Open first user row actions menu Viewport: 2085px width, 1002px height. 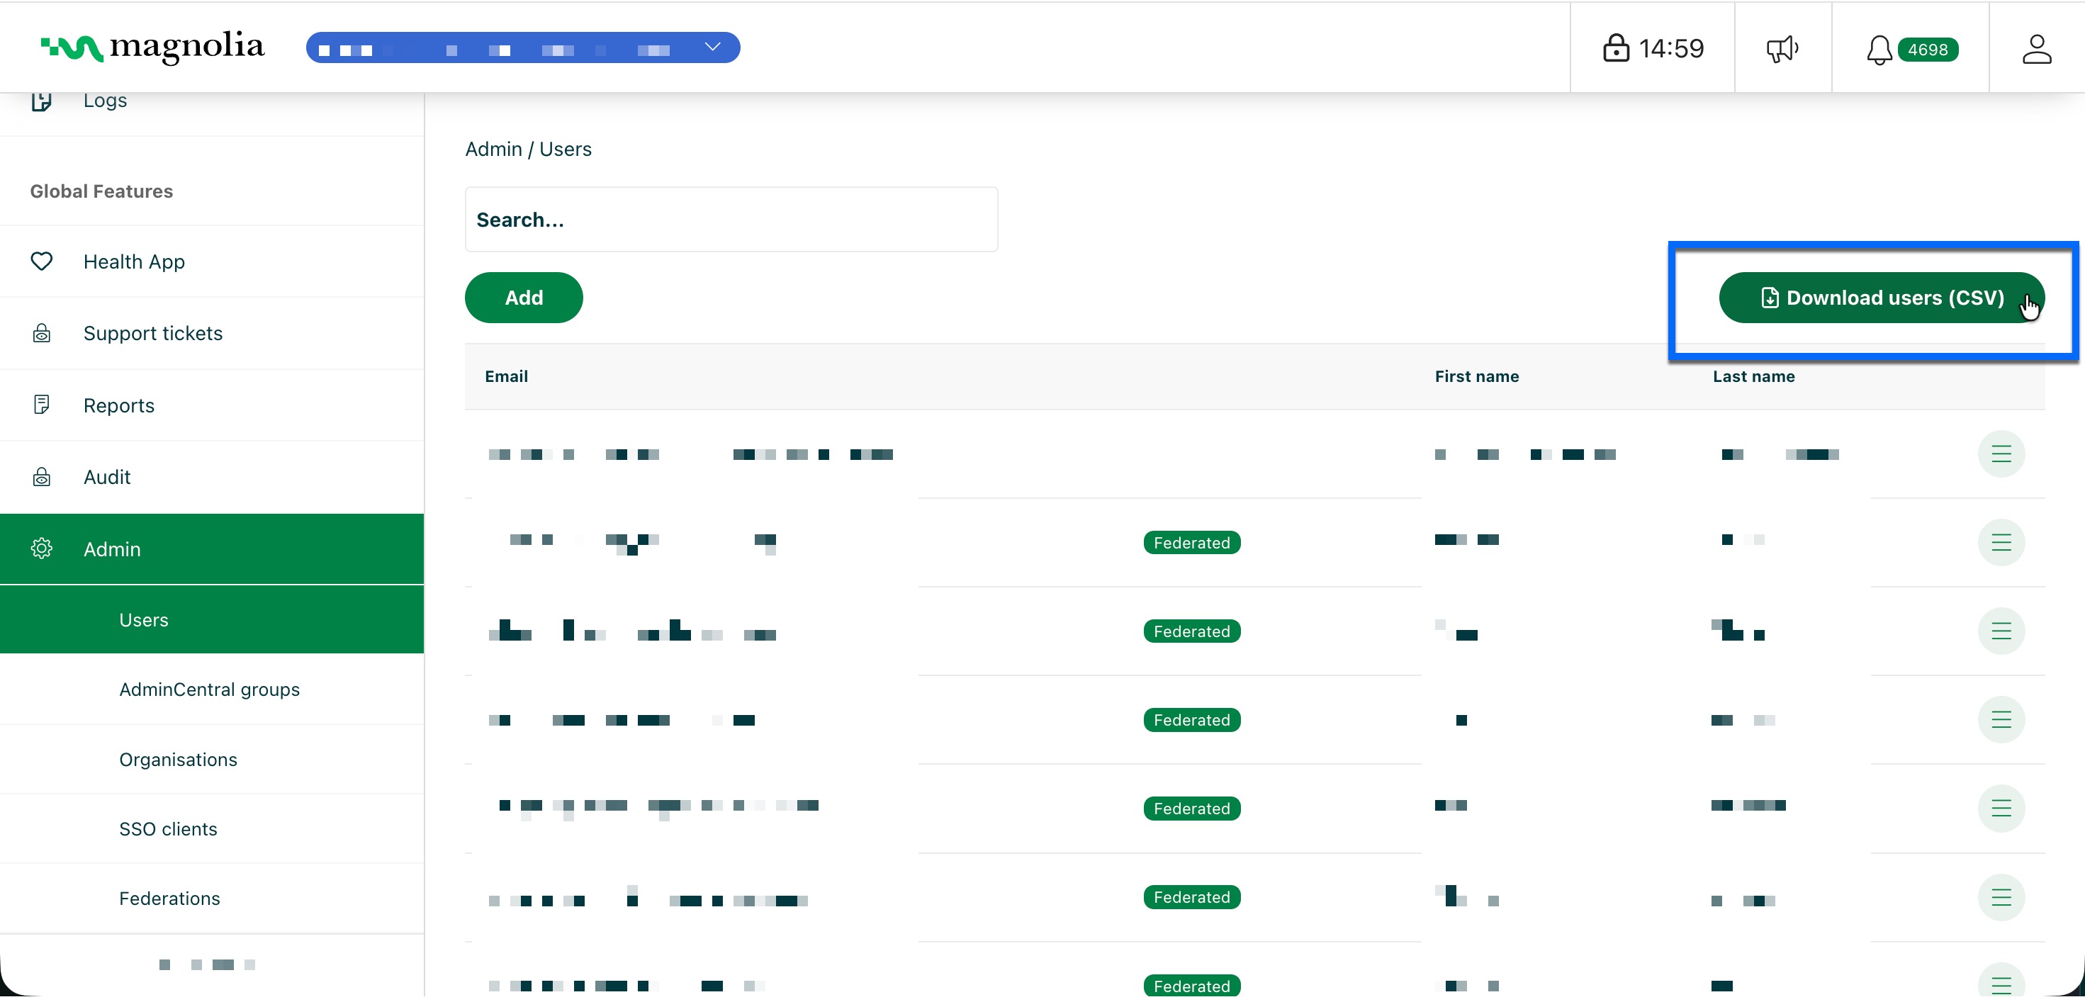(2000, 454)
